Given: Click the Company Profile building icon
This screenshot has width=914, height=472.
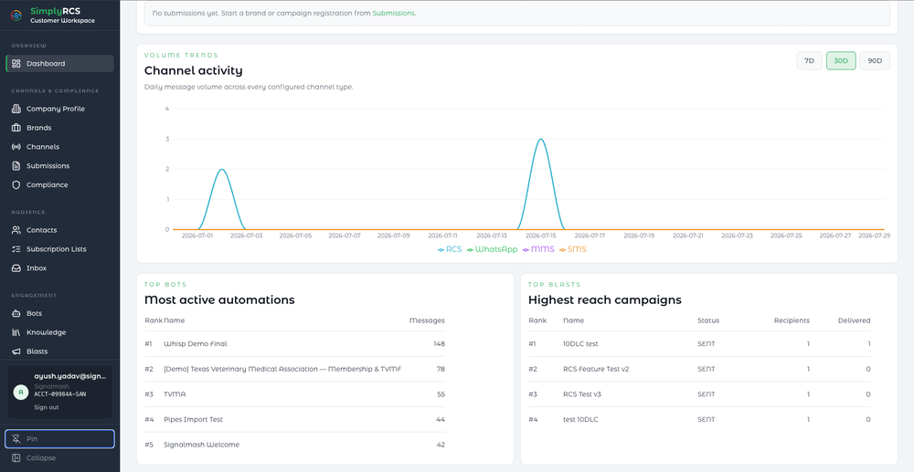Looking at the screenshot, I should (x=16, y=109).
